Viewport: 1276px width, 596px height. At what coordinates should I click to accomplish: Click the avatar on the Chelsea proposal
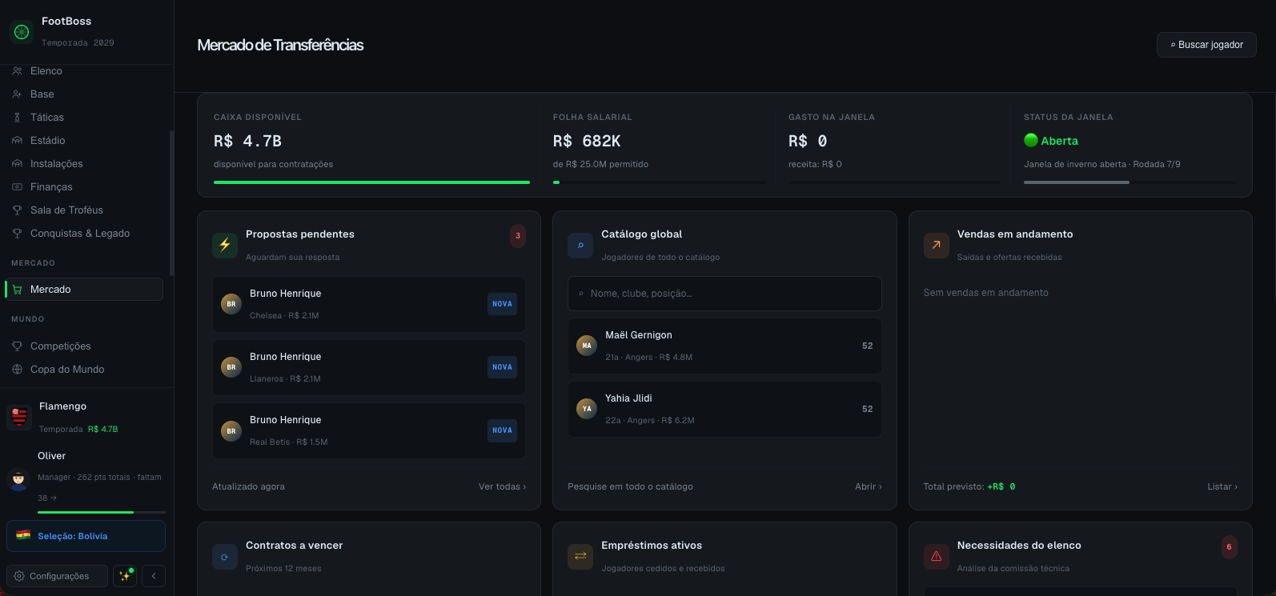pos(231,304)
